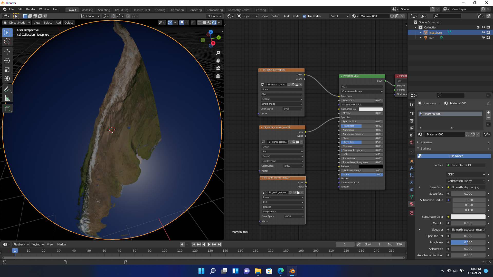The image size is (493, 277).
Task: Click the Add Cube tool icon
Action: pyautogui.click(x=7, y=108)
